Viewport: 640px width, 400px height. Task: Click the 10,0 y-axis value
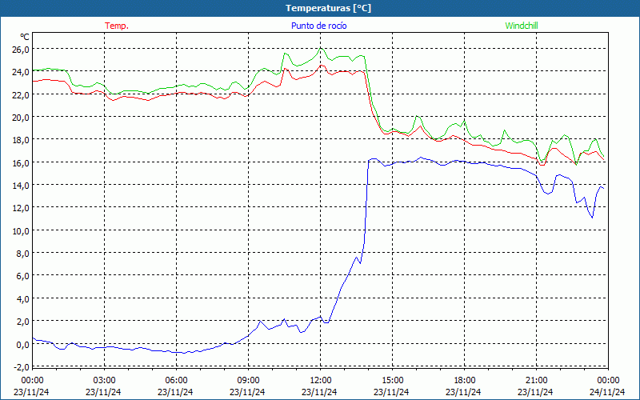[x=22, y=231]
